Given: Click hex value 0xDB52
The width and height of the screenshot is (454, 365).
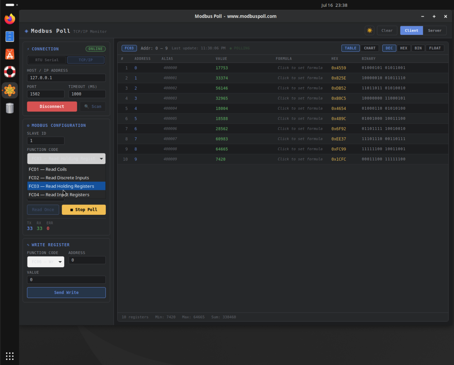Looking at the screenshot, I should tap(339, 88).
